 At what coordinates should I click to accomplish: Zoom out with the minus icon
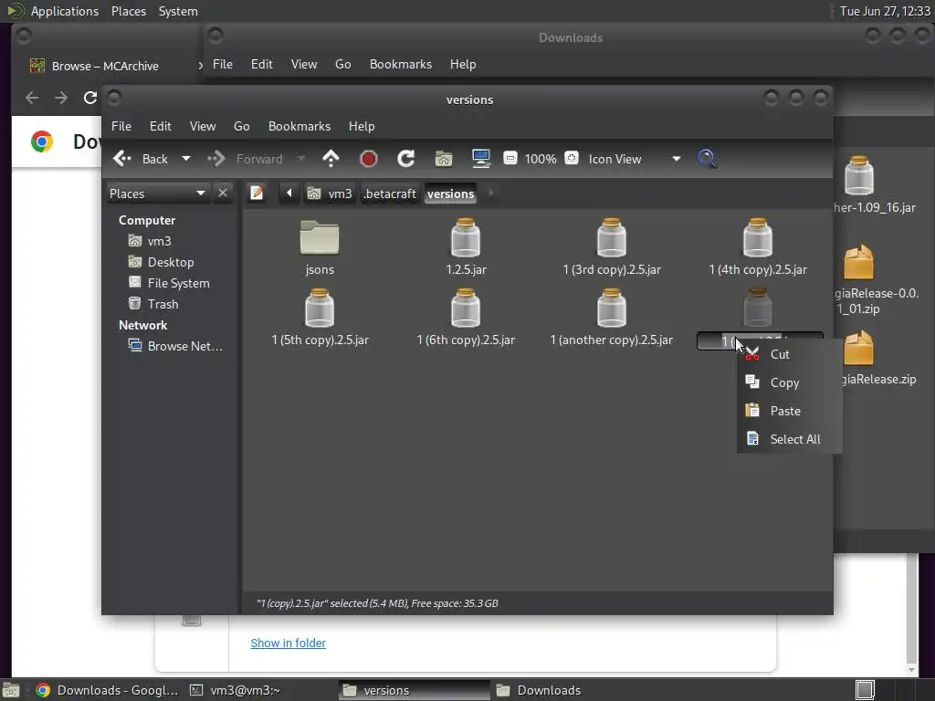click(x=510, y=159)
